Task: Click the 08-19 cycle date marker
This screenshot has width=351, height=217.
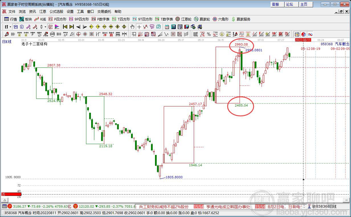Action: pos(315,49)
